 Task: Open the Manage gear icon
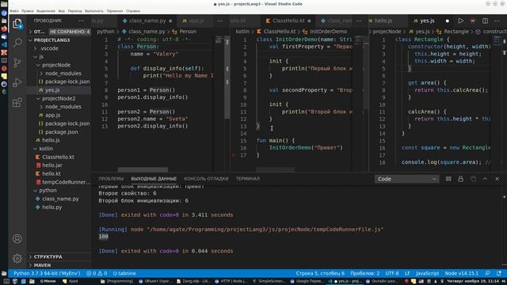pyautogui.click(x=17, y=258)
